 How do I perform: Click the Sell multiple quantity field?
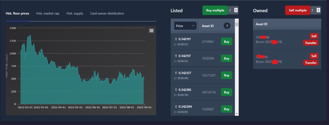pyautogui.click(x=315, y=10)
